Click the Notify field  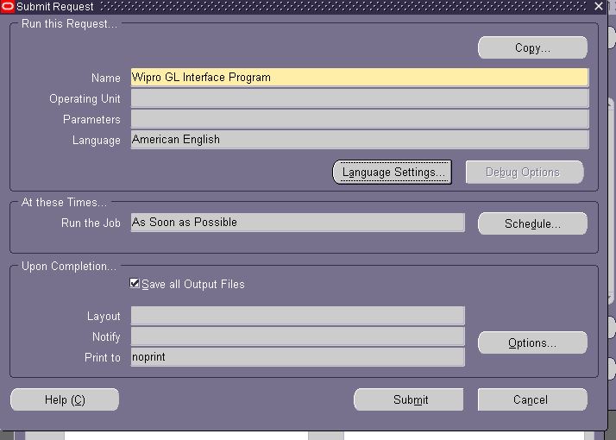(x=298, y=336)
